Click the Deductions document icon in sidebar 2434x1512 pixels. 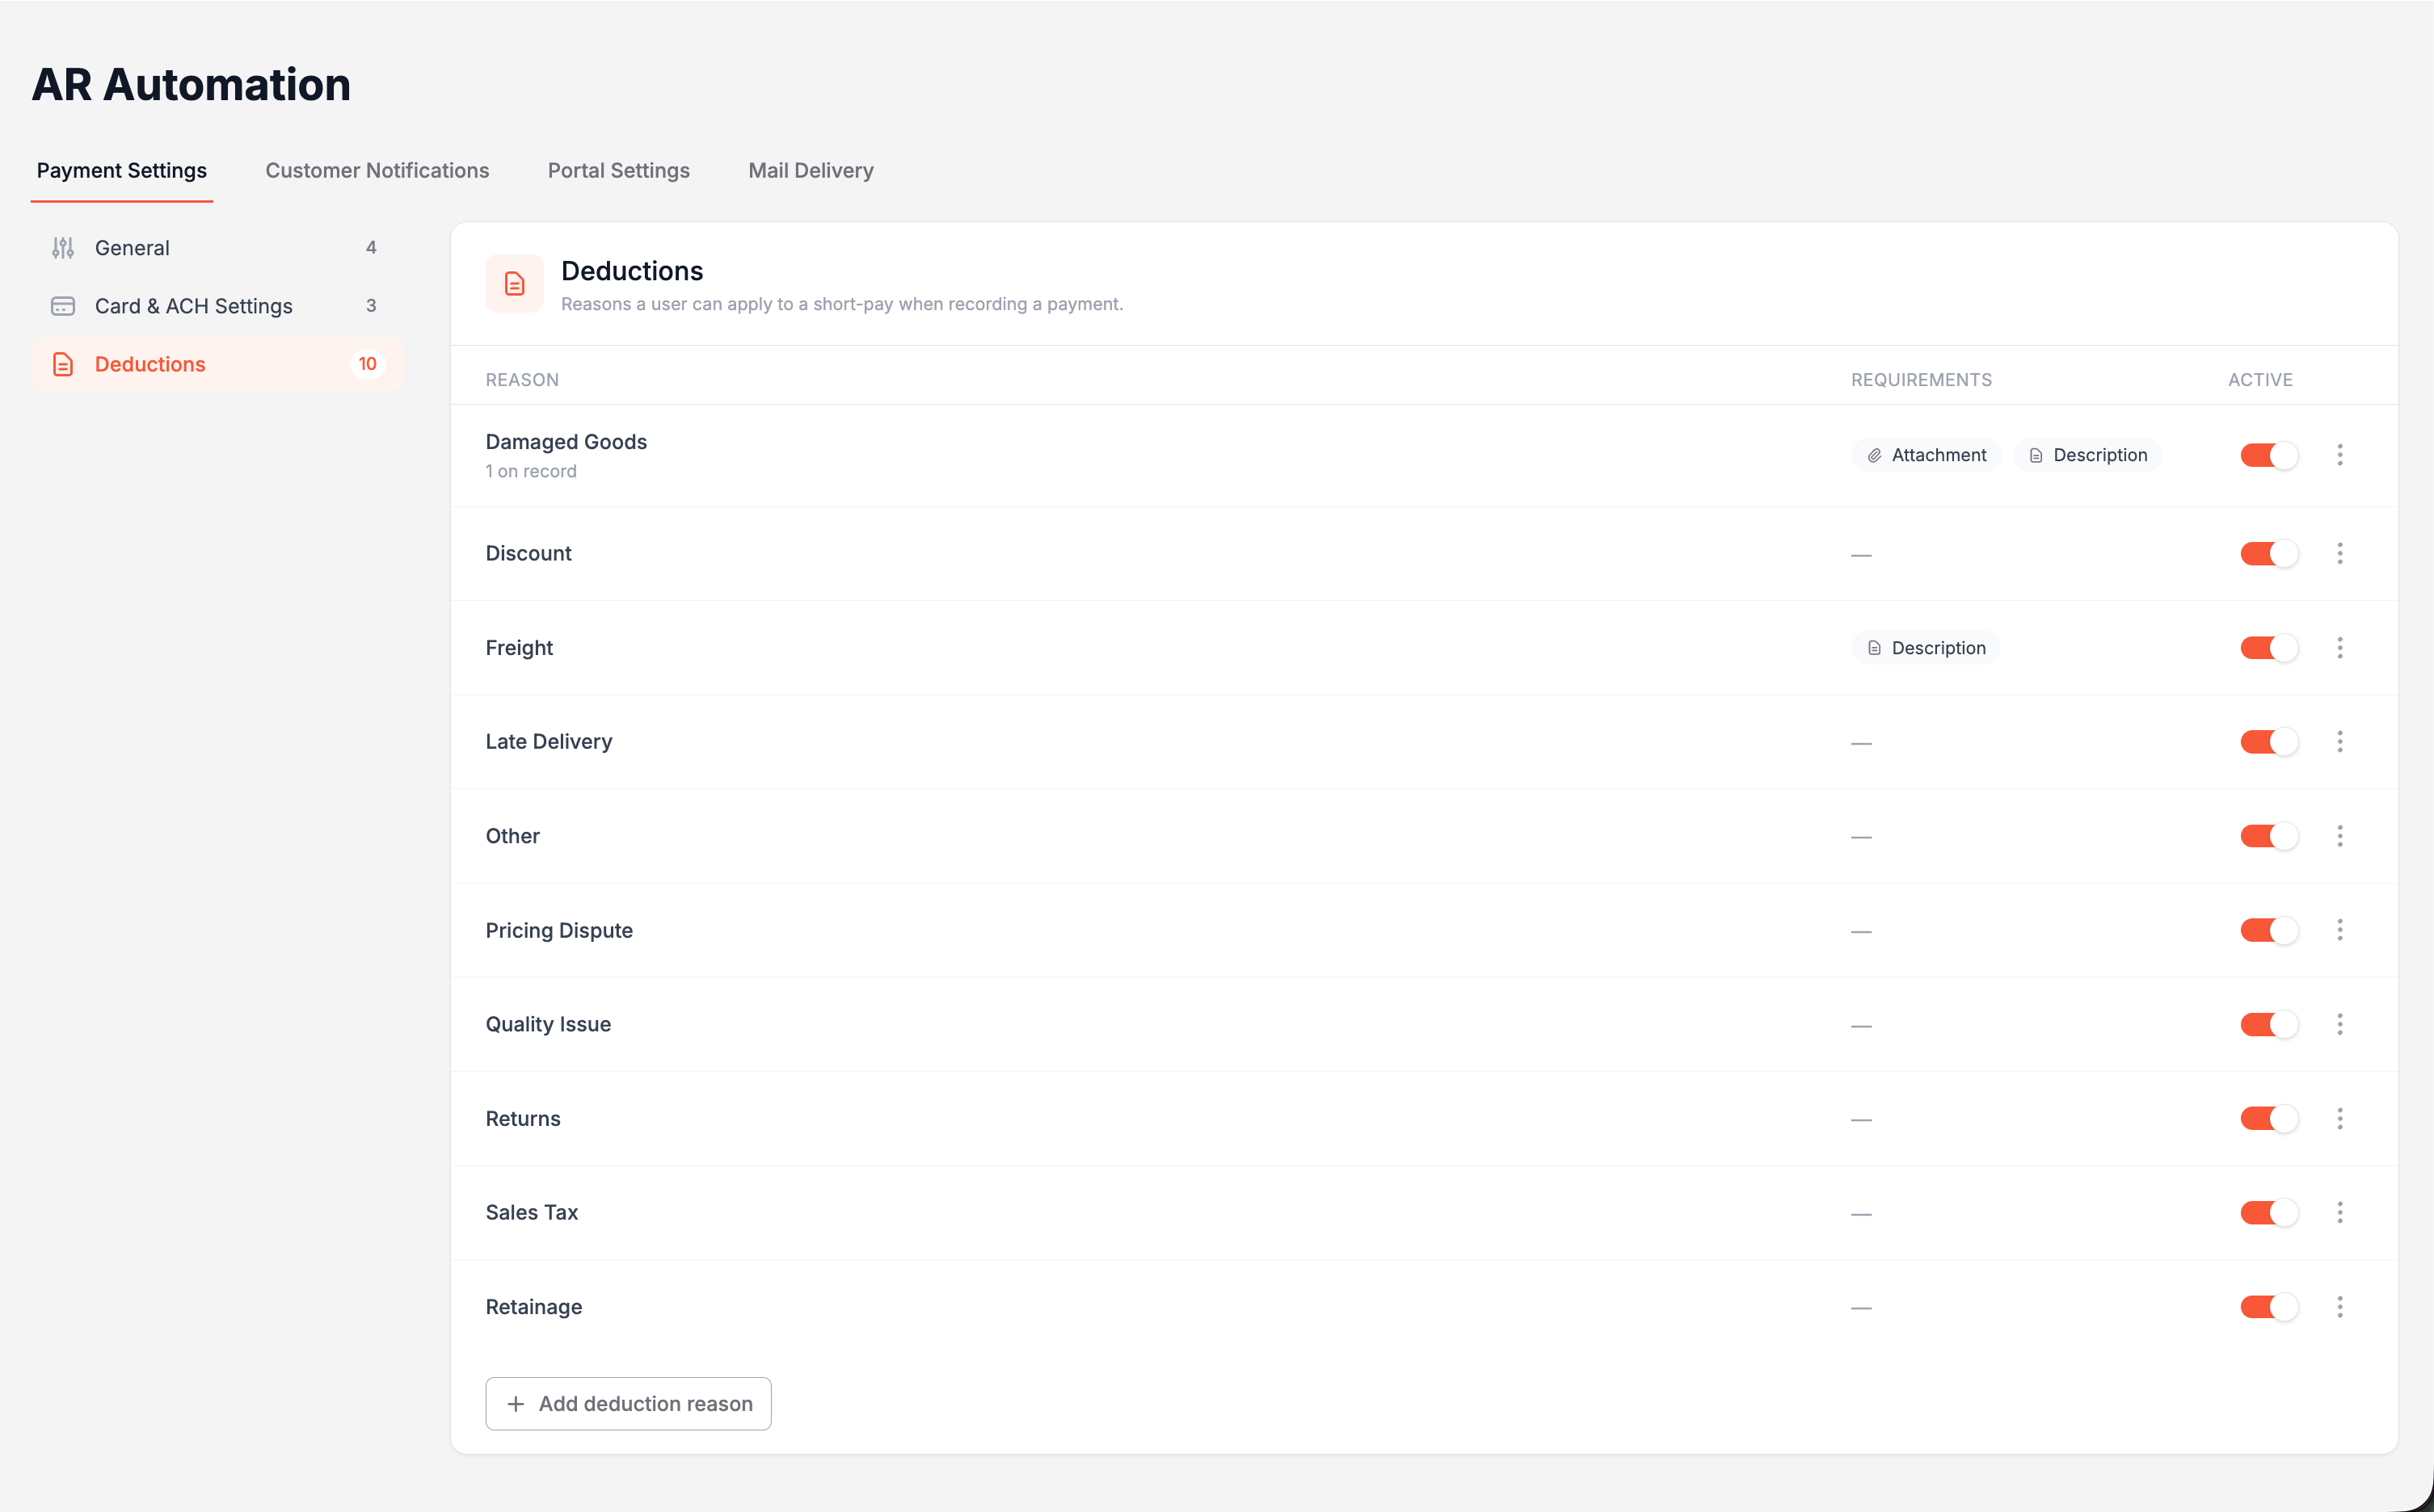tap(63, 364)
